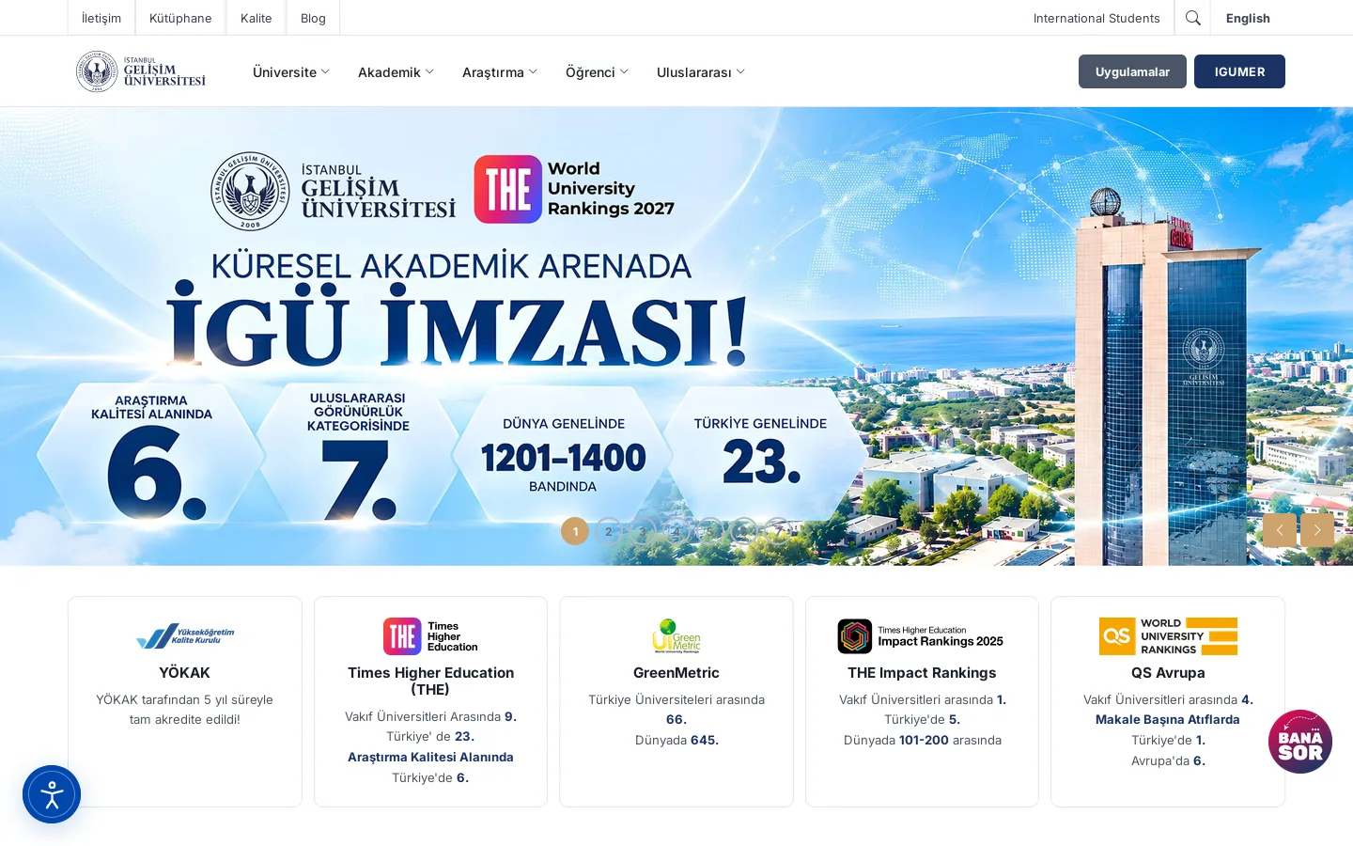This screenshot has height=846, width=1353.
Task: Select banner slide indicator 1
Action: click(575, 531)
